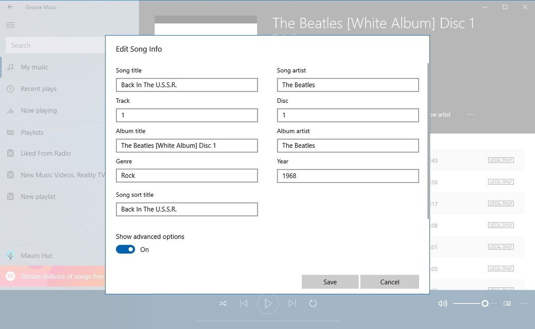535x329 pixels.
Task: Cancel the Edit Song Info dialog
Action: coord(389,281)
